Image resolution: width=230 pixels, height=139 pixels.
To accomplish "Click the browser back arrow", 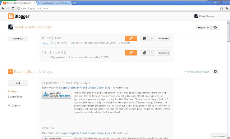I will pyautogui.click(x=3, y=8).
